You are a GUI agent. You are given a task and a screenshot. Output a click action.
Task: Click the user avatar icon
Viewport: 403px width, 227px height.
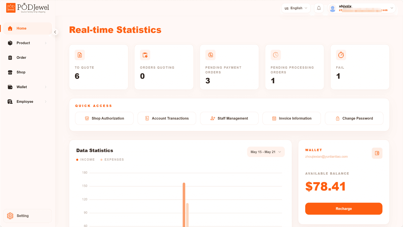[333, 8]
